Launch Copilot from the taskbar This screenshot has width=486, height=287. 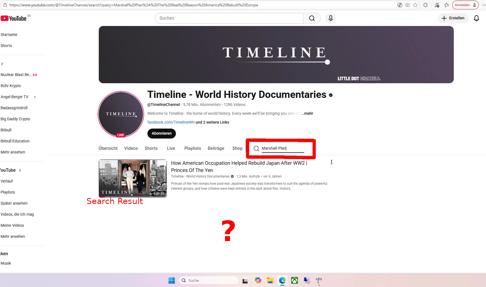tap(258, 281)
